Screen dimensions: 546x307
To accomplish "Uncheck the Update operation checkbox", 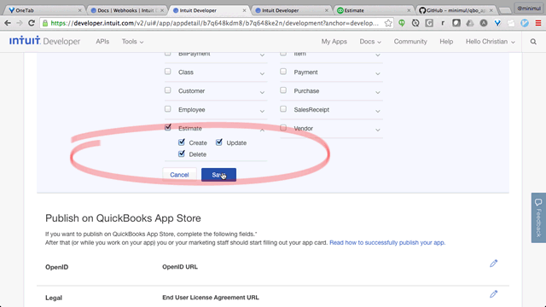I will click(219, 142).
